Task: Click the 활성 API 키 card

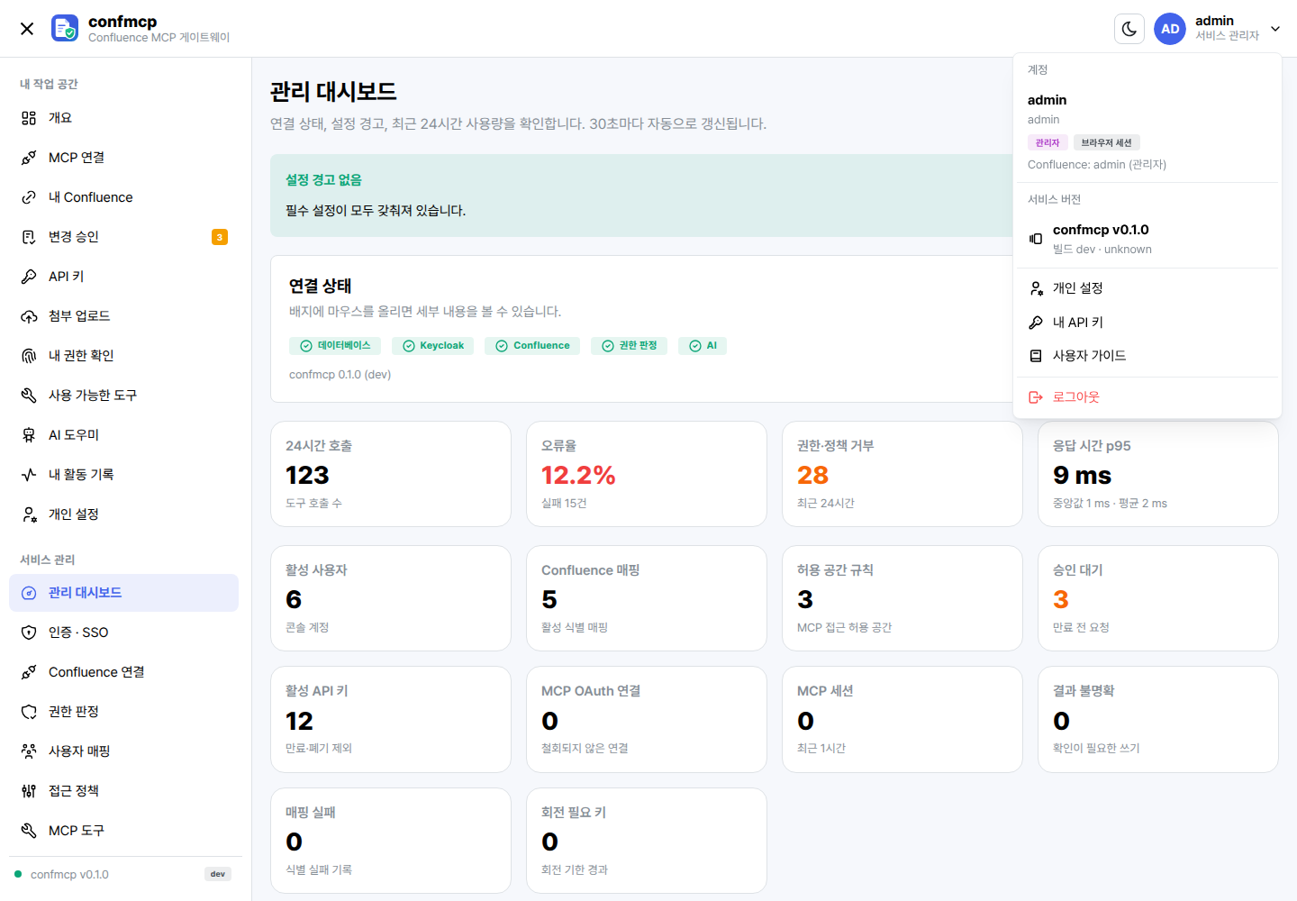Action: (391, 720)
